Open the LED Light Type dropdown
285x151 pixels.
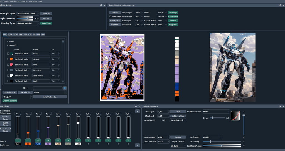28,14
